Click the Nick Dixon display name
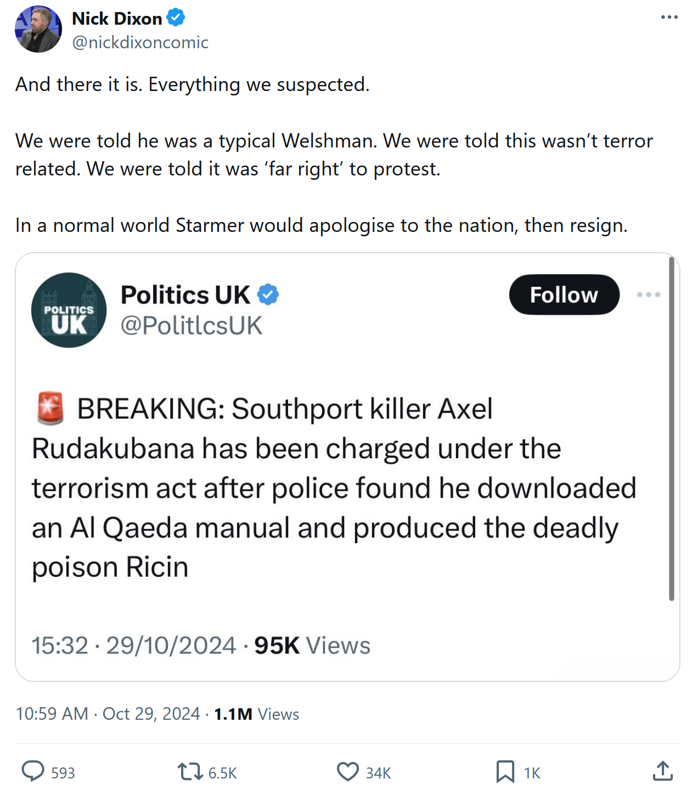This screenshot has height=802, width=698. [x=117, y=19]
